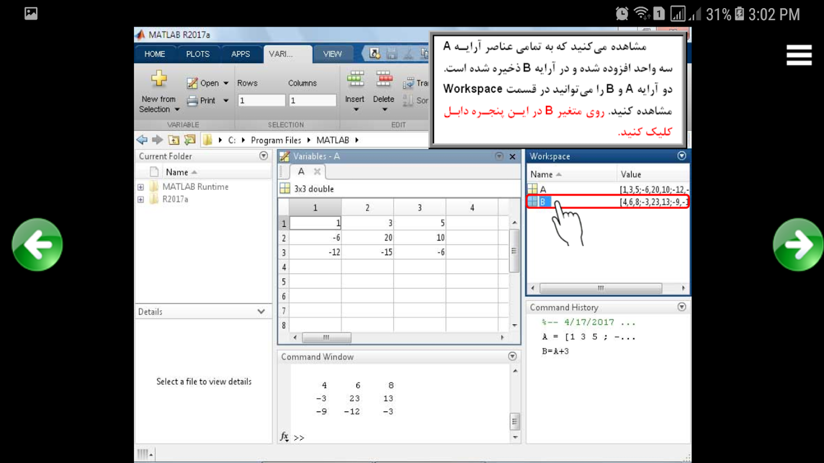Viewport: 824px width, 463px height.
Task: Click the New from Selection plus icon
Action: point(159,78)
